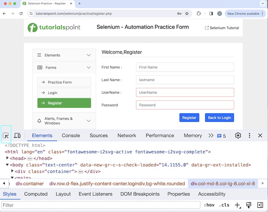Toggle the .cls element classes panel
This screenshot has width=268, height=212.
coord(224,205)
